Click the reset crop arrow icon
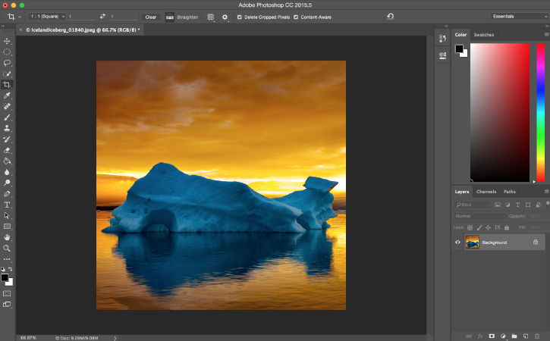550x341 pixels. (x=390, y=16)
